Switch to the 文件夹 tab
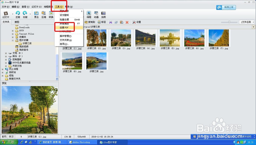The height and width of the screenshot is (145, 256). click(6, 22)
